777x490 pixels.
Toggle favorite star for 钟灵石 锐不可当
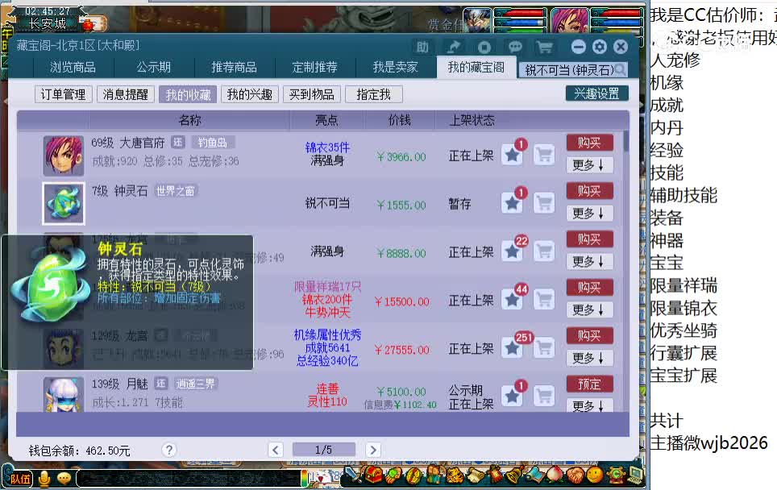[512, 203]
